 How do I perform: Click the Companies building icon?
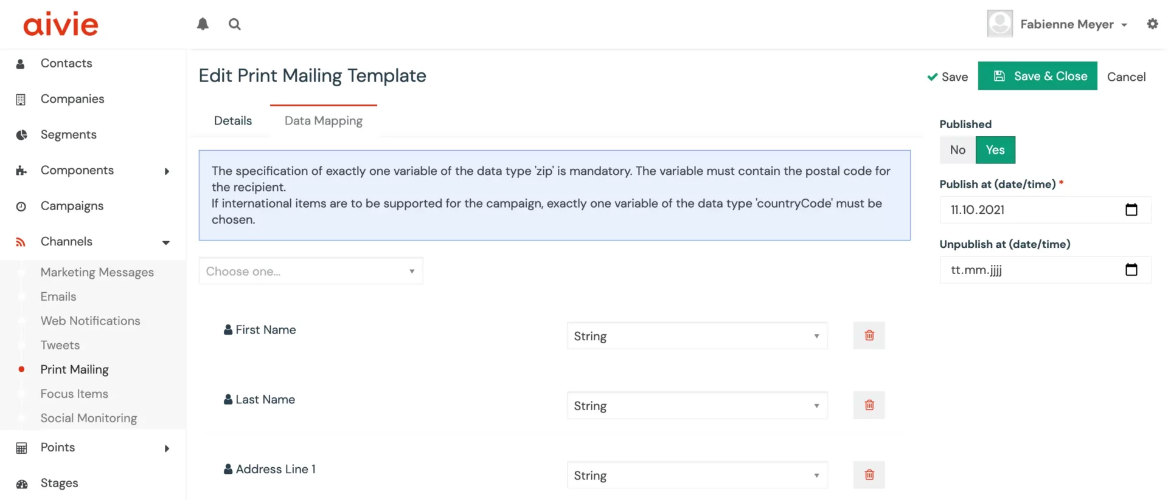(21, 100)
